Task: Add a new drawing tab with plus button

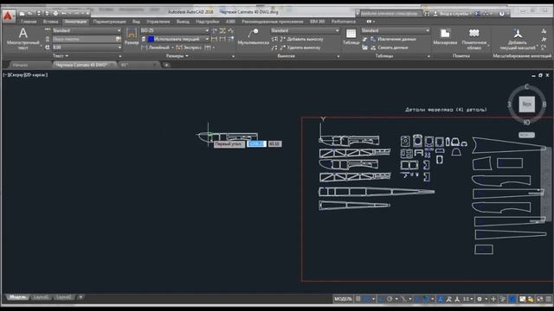Action: (x=166, y=65)
